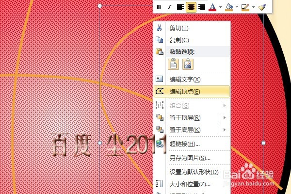
Task: Activate the format painter brush
Action: click(x=262, y=7)
